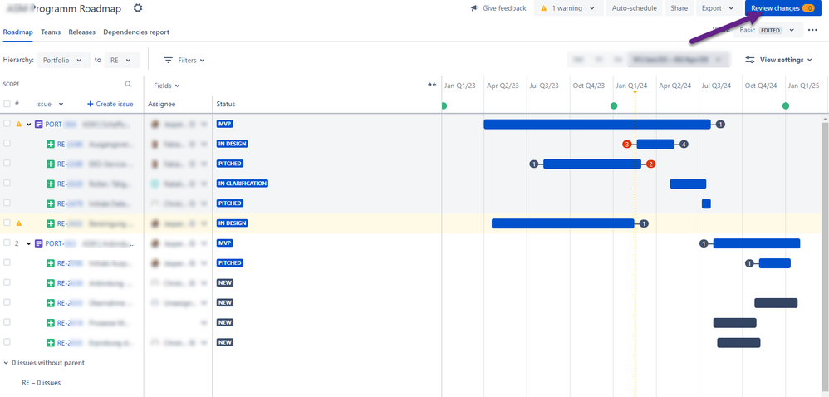The width and height of the screenshot is (829, 397).
Task: Open the Basic EDITED view dropdown
Action: [x=767, y=30]
